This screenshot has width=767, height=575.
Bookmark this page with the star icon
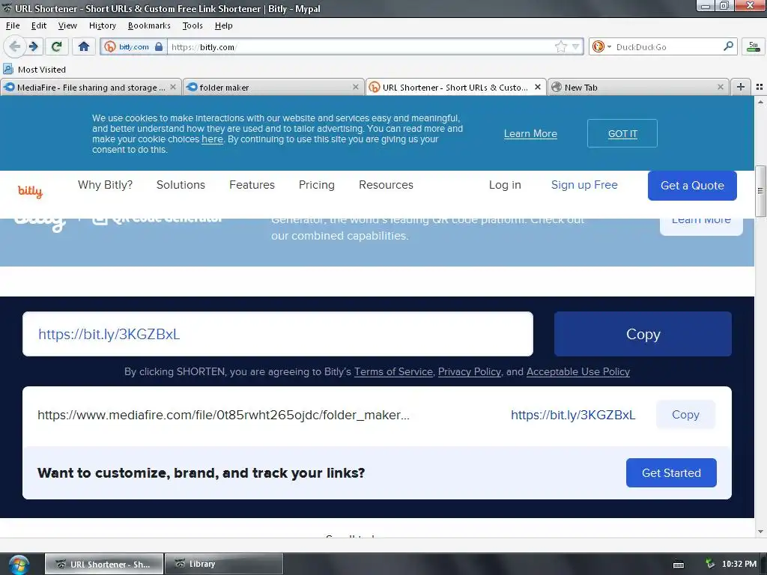560,47
